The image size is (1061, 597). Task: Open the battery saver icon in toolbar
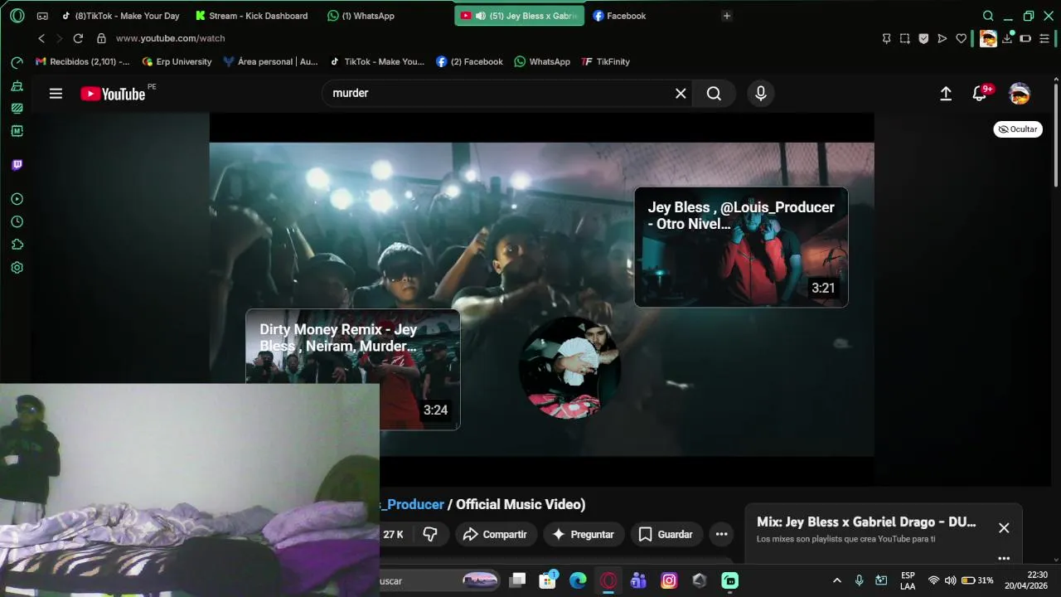pos(1025,38)
